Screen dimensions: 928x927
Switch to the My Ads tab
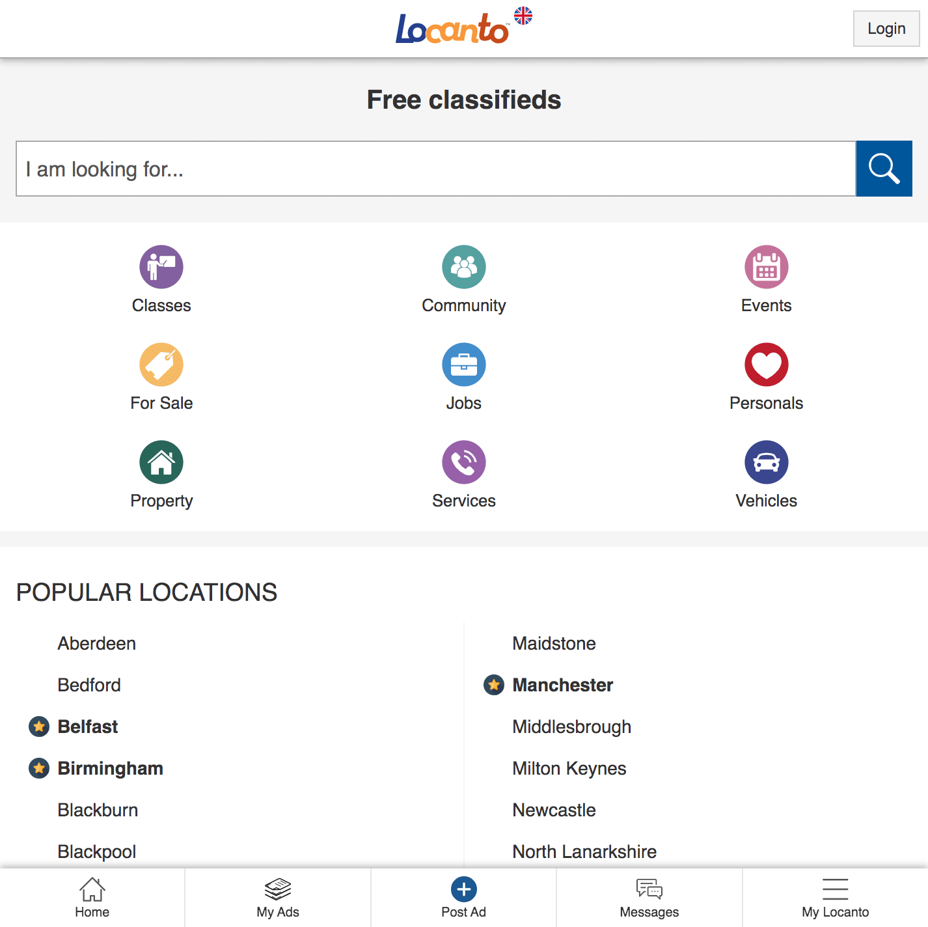[278, 898]
